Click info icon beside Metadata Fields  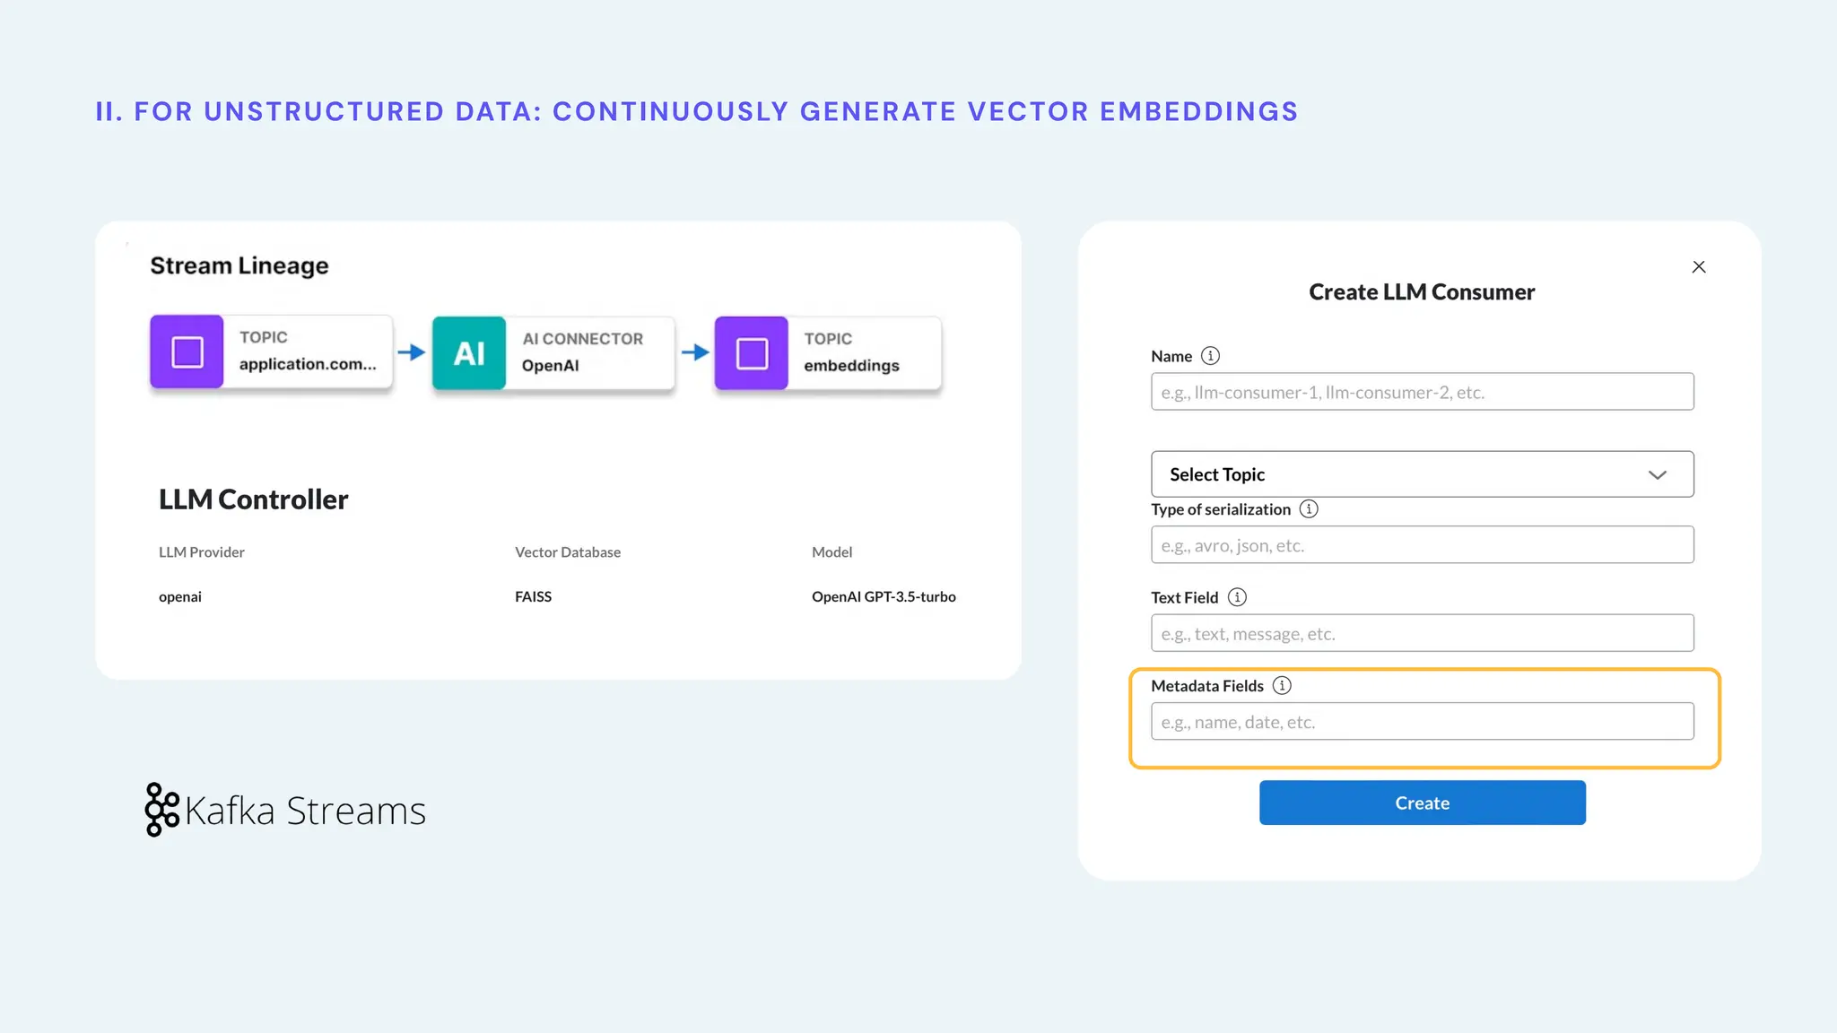[1282, 686]
